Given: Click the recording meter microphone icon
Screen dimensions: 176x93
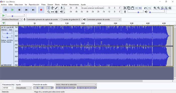Looking at the screenshot, I should 62,8.
